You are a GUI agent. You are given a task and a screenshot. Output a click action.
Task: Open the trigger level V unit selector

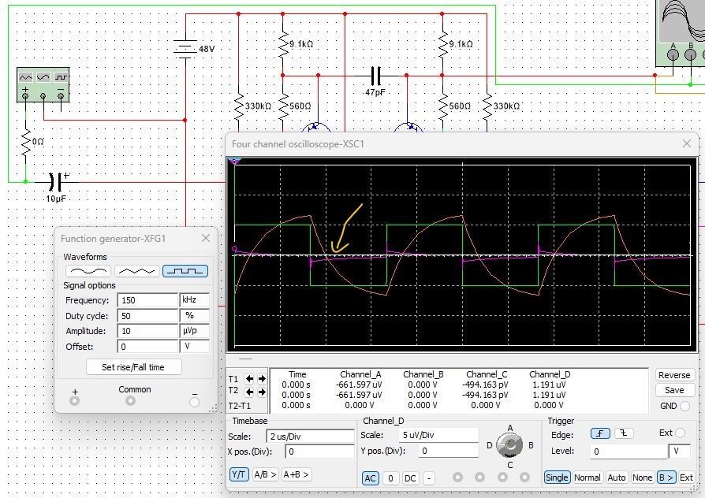point(680,451)
